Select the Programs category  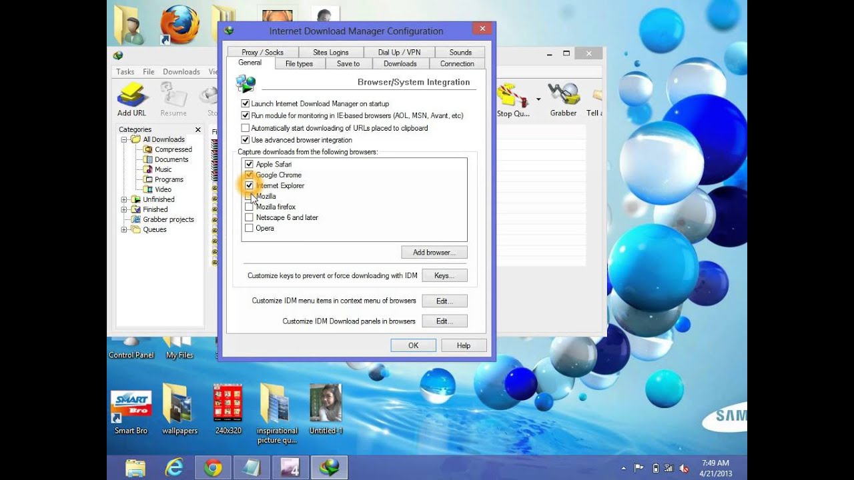click(163, 179)
